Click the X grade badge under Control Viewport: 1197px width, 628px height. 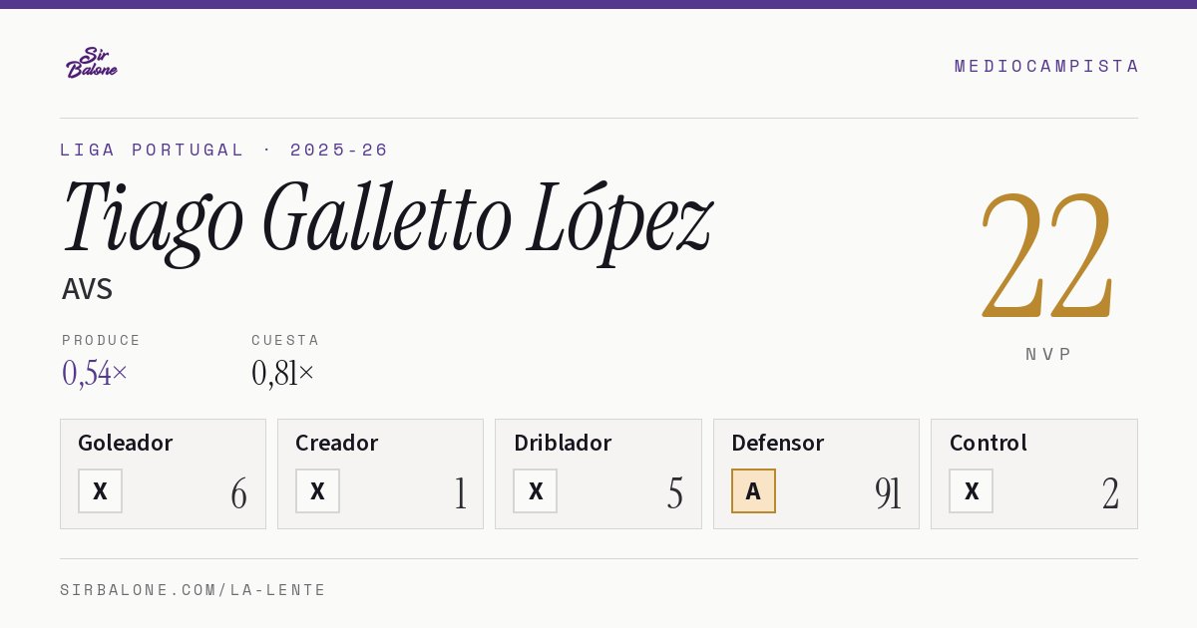[x=971, y=490]
